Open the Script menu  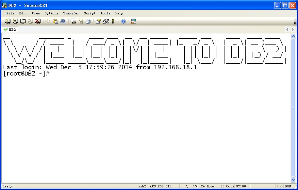(x=90, y=13)
